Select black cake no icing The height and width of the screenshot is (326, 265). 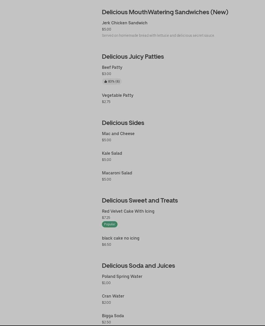(x=121, y=238)
